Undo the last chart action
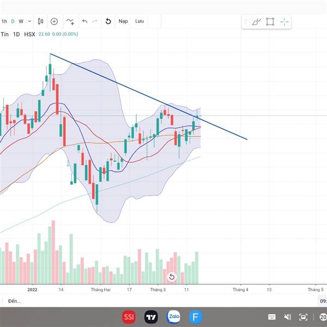This screenshot has width=327, height=327. tap(84, 21)
